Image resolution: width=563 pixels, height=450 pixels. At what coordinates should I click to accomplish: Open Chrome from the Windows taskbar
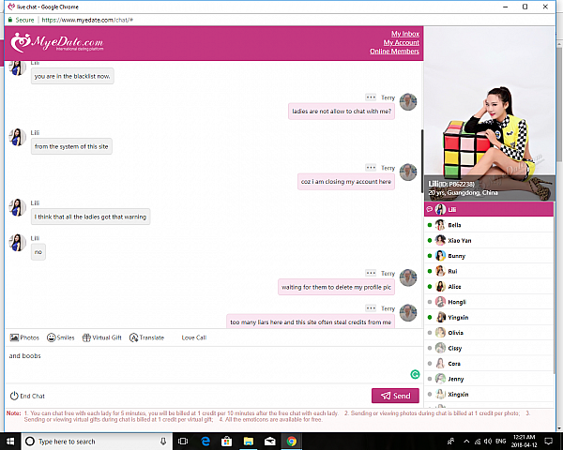click(x=291, y=441)
